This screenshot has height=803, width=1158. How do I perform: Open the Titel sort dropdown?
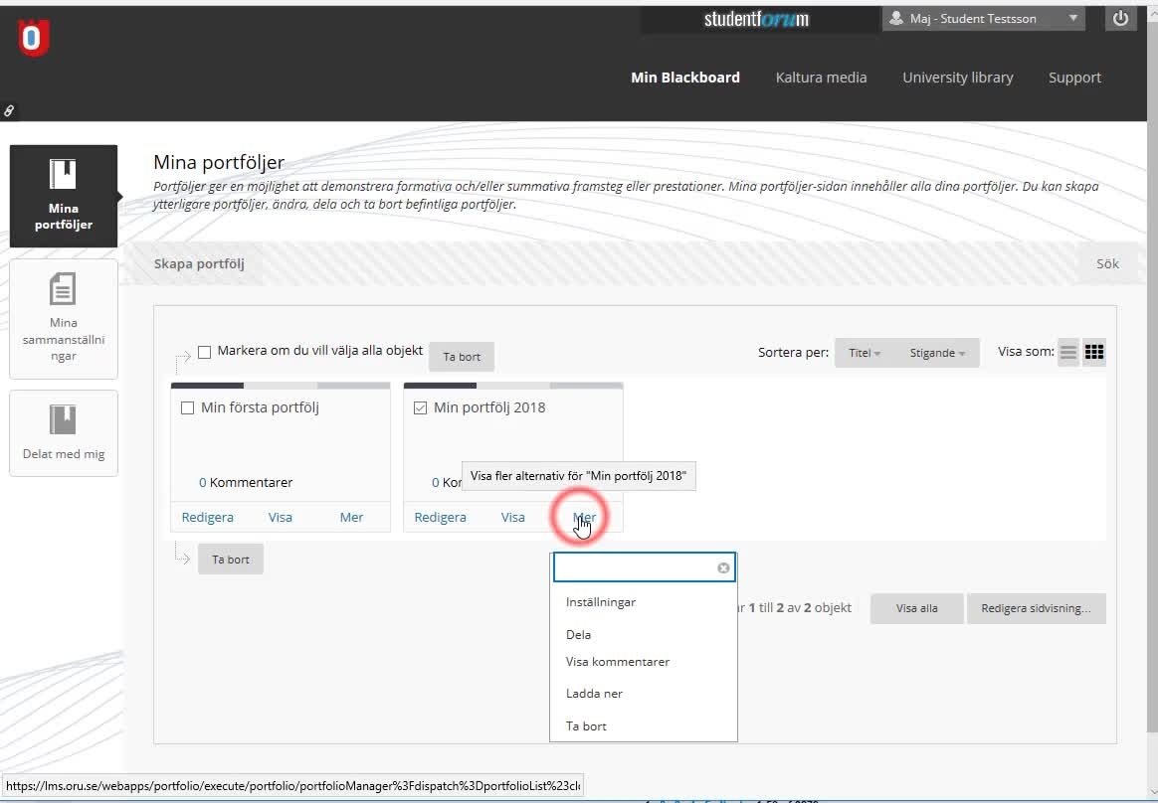coord(864,353)
